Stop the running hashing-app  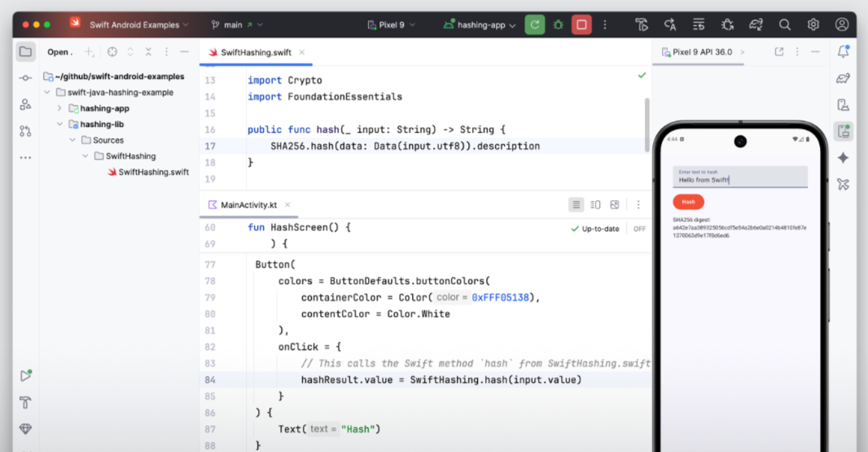[x=581, y=24]
